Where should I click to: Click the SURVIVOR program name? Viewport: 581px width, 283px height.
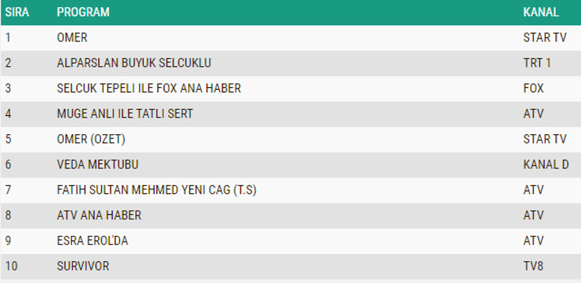tap(83, 266)
